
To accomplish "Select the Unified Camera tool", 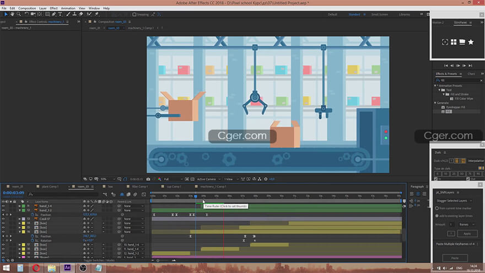I will coord(33,14).
